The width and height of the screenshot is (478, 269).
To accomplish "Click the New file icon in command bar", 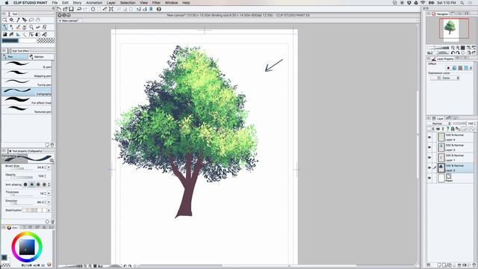I will (x=59, y=9).
